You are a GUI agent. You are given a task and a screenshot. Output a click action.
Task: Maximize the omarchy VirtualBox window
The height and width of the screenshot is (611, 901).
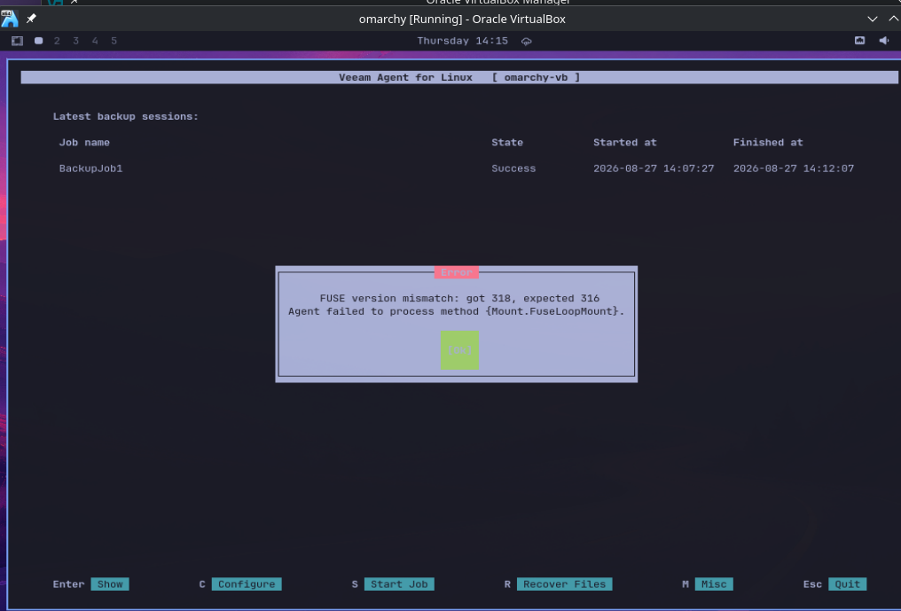(894, 19)
